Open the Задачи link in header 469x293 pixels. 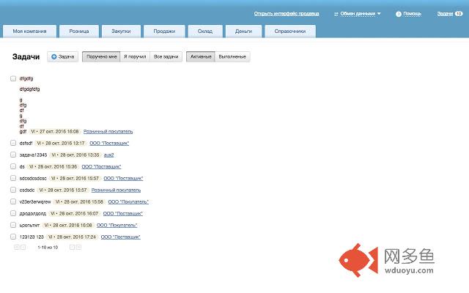click(445, 14)
